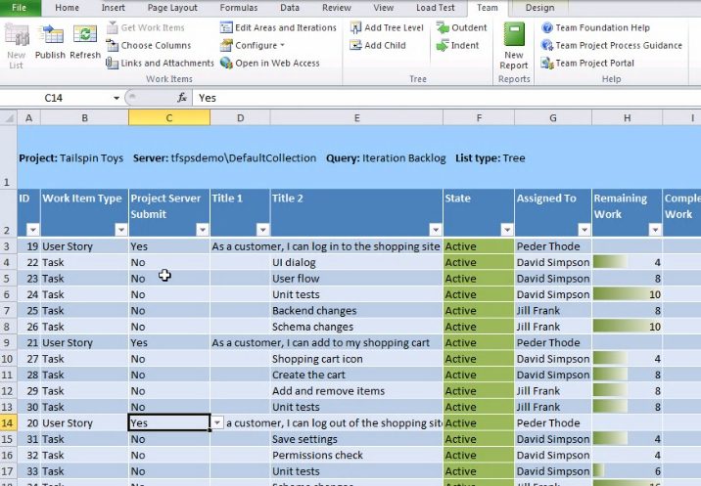Select 'User flow' title cell
The height and width of the screenshot is (486, 701).
point(356,279)
